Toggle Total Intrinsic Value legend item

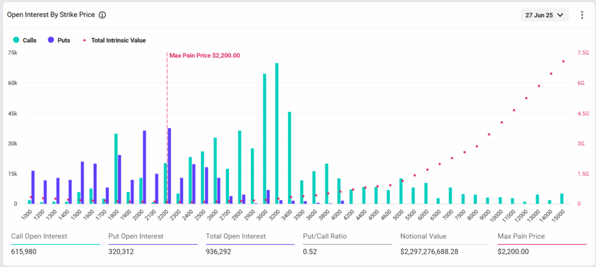115,40
